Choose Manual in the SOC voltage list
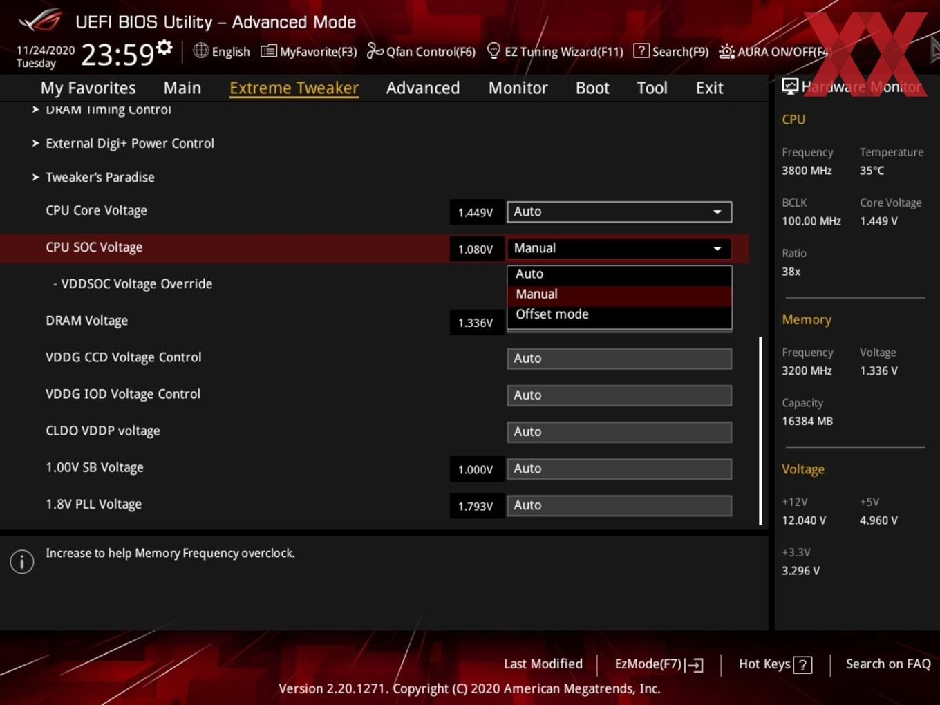 click(619, 294)
